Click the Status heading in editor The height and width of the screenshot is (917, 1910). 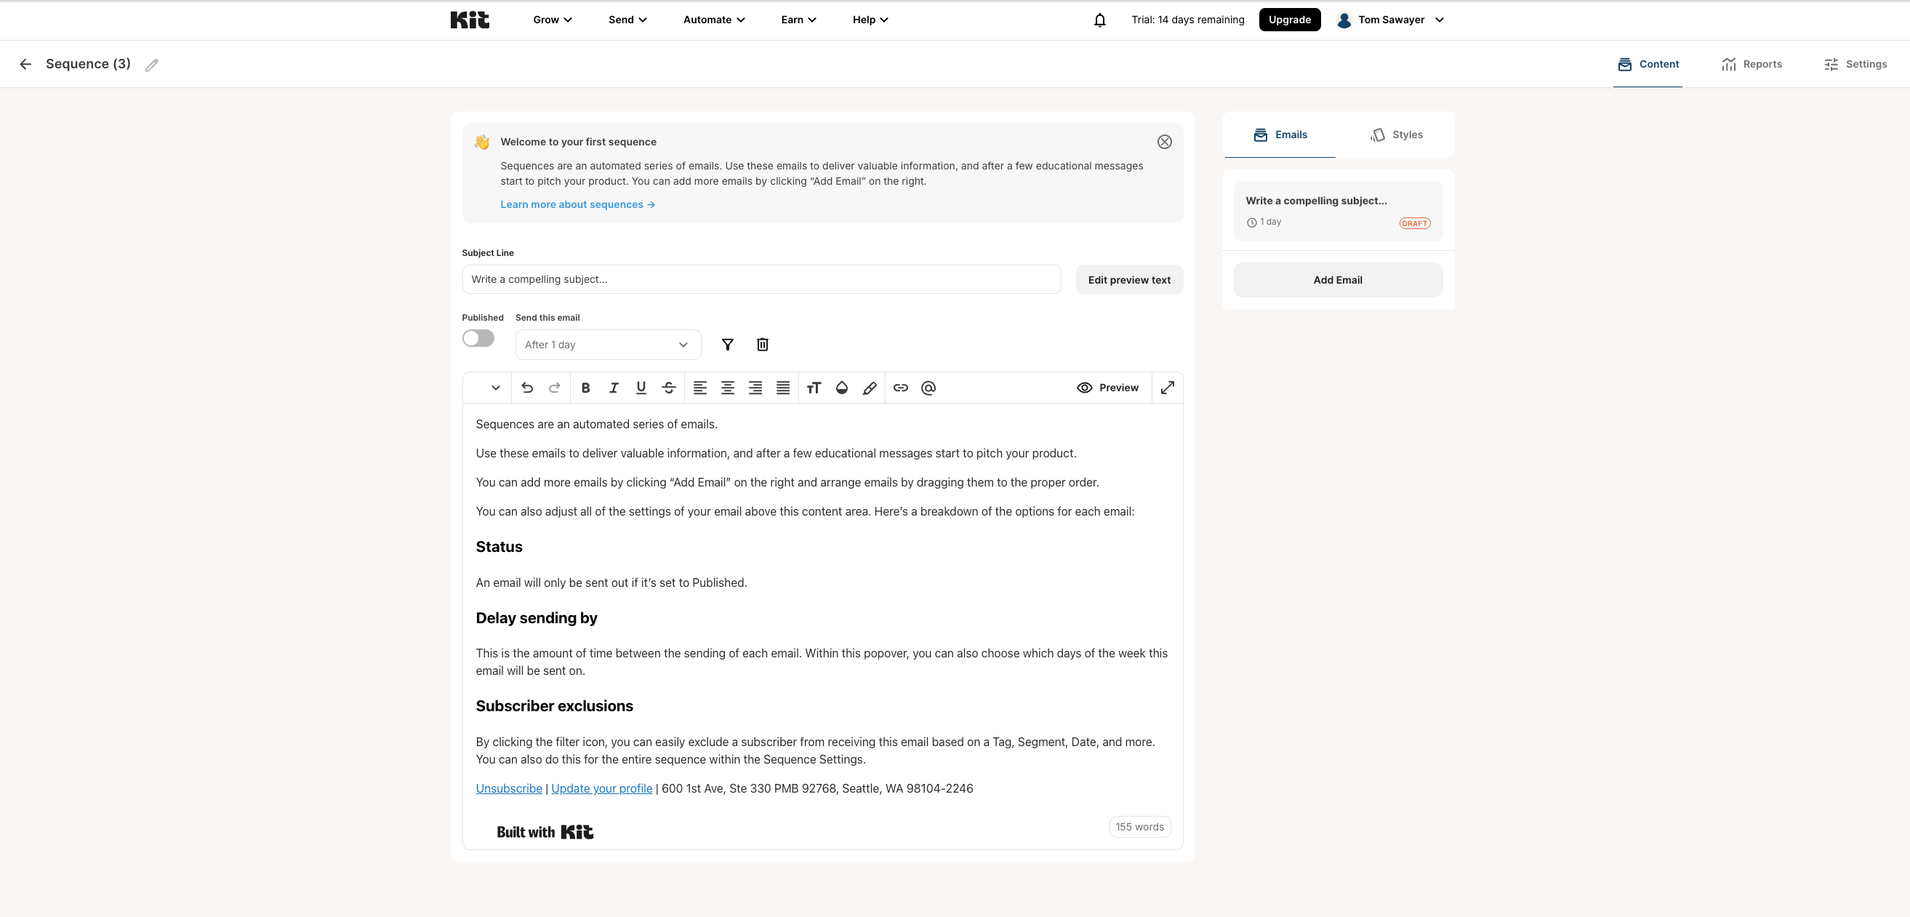pos(499,547)
